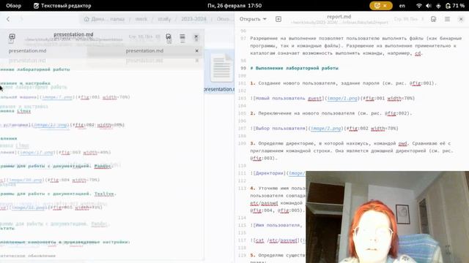Screen dimensions: 469x263
Task: Click '[Новый пользователь guest]' text in line 103
Action: [288, 98]
